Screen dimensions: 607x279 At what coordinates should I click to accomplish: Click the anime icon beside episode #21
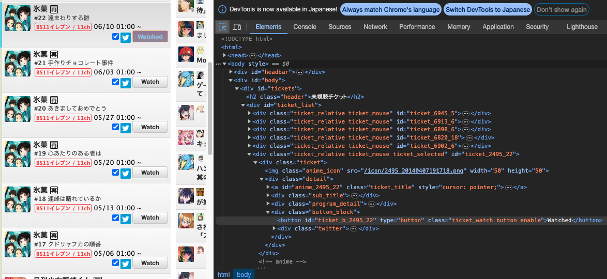[x=18, y=64]
